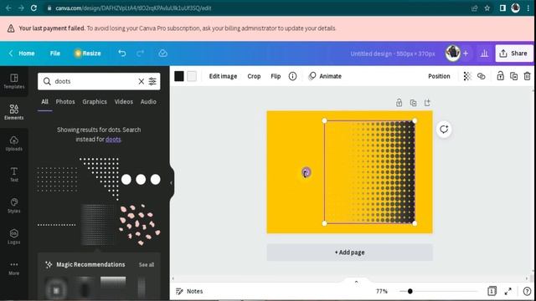Click Edit image in toolbar

[x=223, y=76]
